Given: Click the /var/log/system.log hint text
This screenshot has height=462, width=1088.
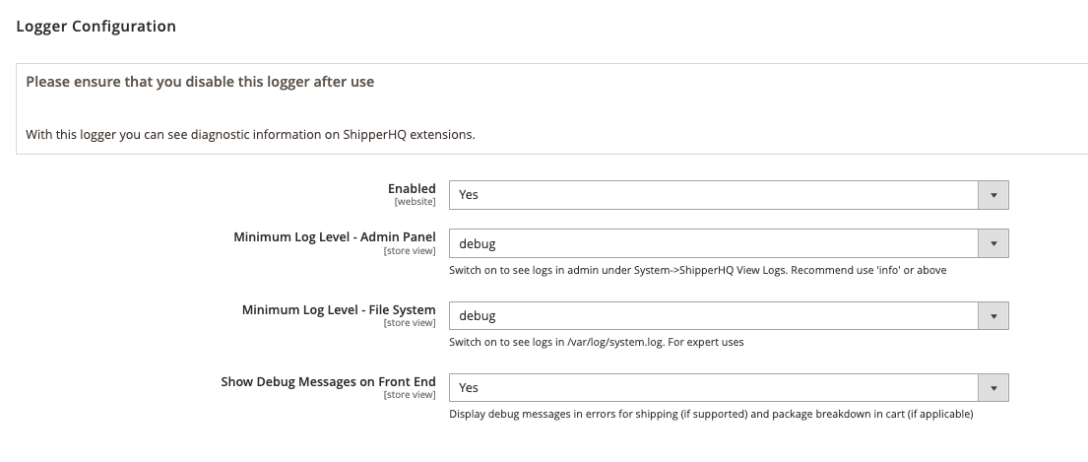Looking at the screenshot, I should click(596, 342).
